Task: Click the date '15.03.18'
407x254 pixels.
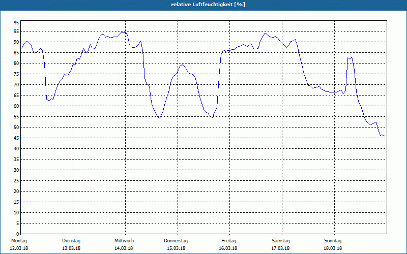Action: point(176,248)
